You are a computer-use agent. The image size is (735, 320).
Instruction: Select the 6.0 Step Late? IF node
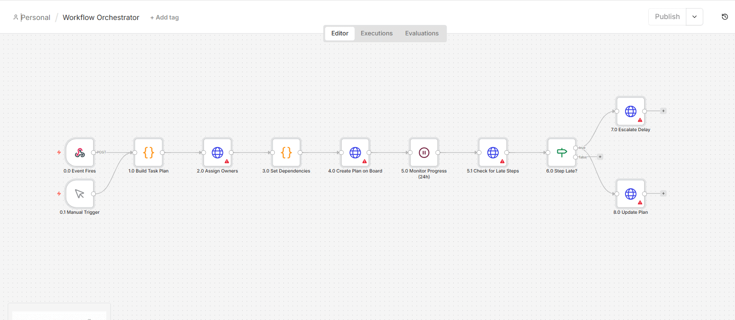tap(562, 153)
